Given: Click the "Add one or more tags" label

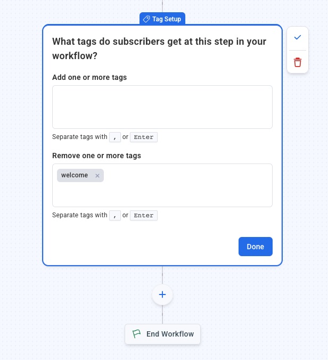Looking at the screenshot, I should click(89, 77).
